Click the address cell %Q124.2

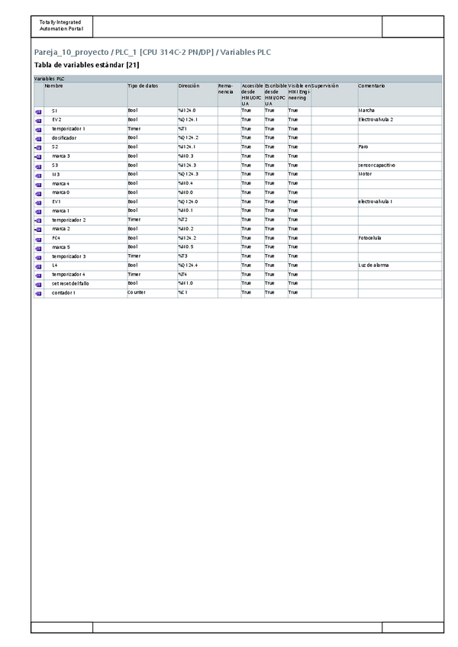198,138
